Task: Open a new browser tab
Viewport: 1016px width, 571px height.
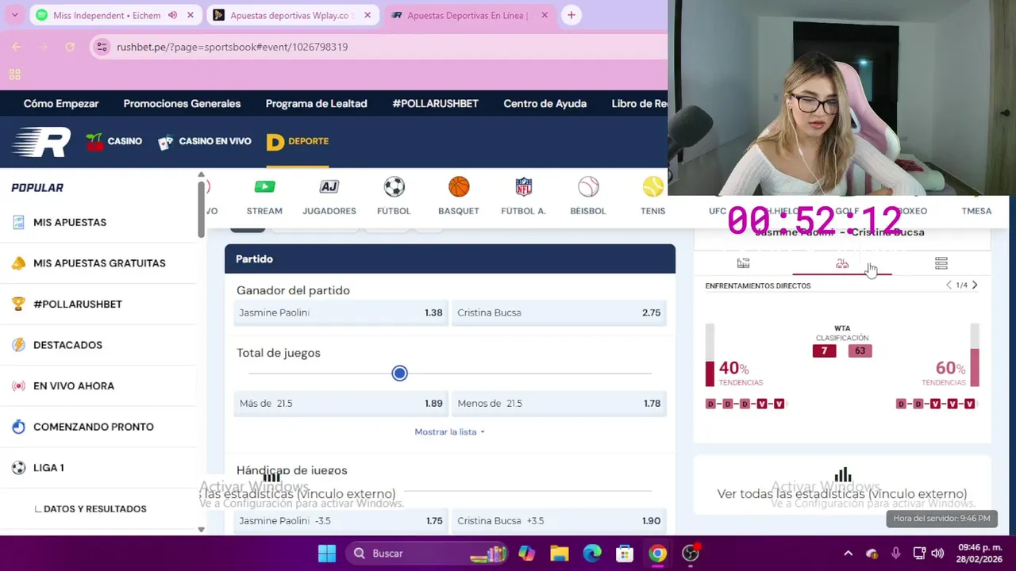Action: 571,15
